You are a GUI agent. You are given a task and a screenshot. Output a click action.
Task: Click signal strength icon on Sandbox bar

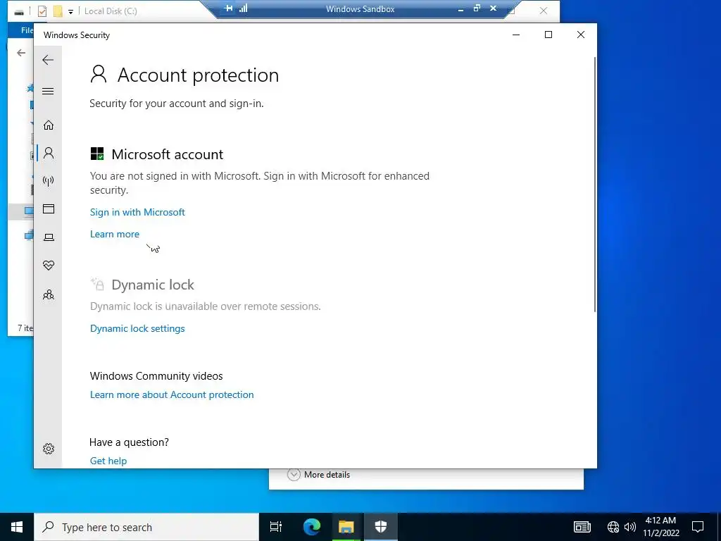[x=243, y=8]
